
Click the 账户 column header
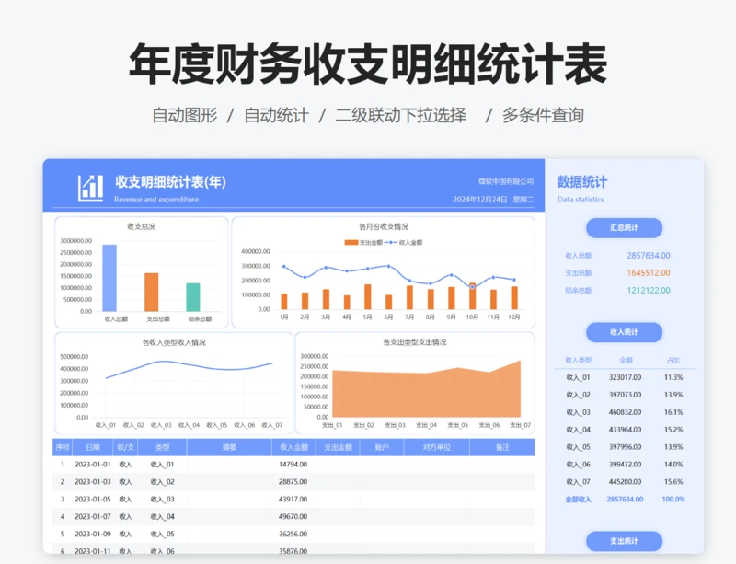pyautogui.click(x=382, y=447)
